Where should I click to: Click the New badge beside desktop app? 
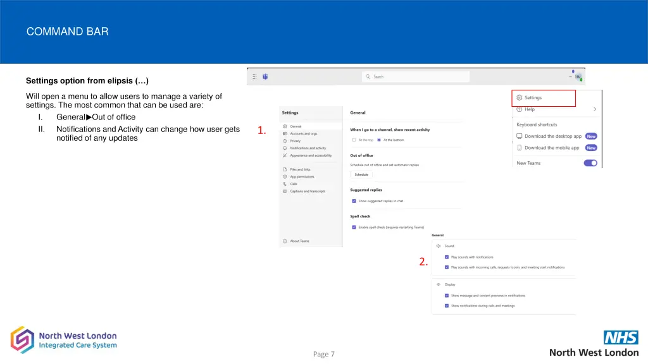point(592,136)
